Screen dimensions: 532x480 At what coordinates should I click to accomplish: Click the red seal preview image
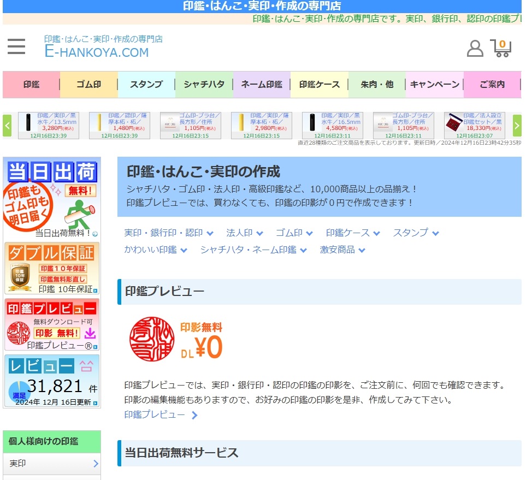[151, 339]
